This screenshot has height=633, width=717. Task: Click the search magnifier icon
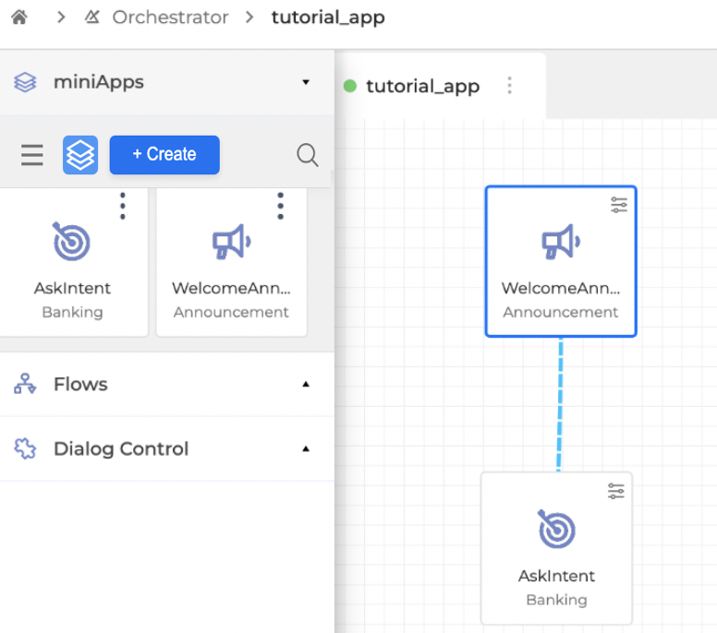point(308,155)
